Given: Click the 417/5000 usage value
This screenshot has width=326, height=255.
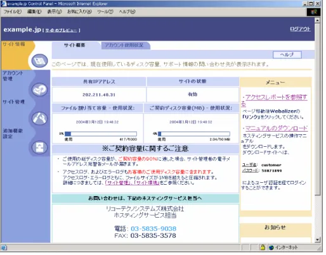Looking at the screenshot, I should pyautogui.click(x=128, y=139).
